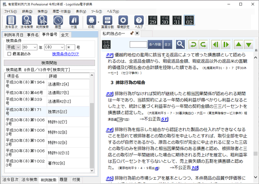This screenshot has width=259, height=184.
Task: Open the 表示(V) menu
Action: pos(81,11)
